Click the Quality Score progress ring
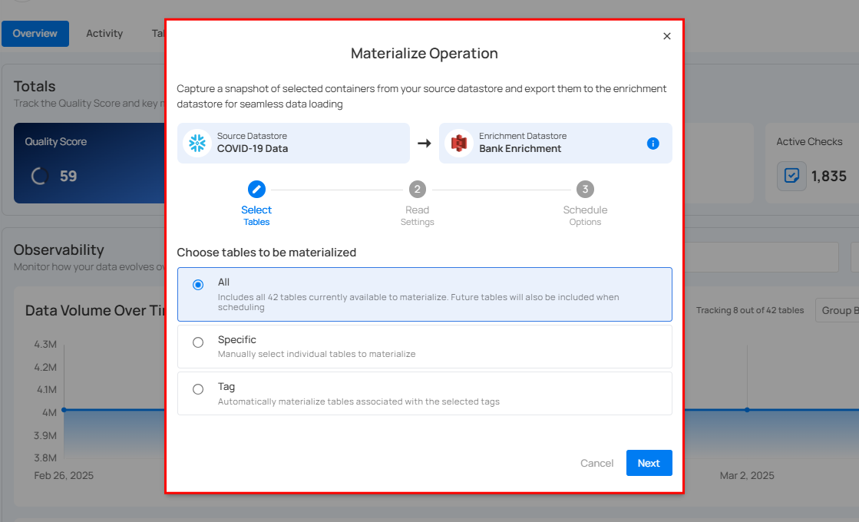 pos(40,176)
